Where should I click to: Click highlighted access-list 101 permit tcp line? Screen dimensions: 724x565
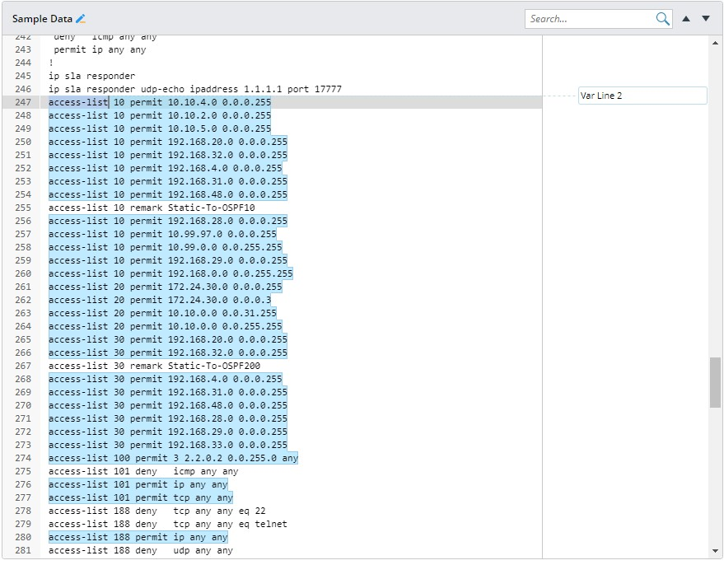tap(140, 497)
